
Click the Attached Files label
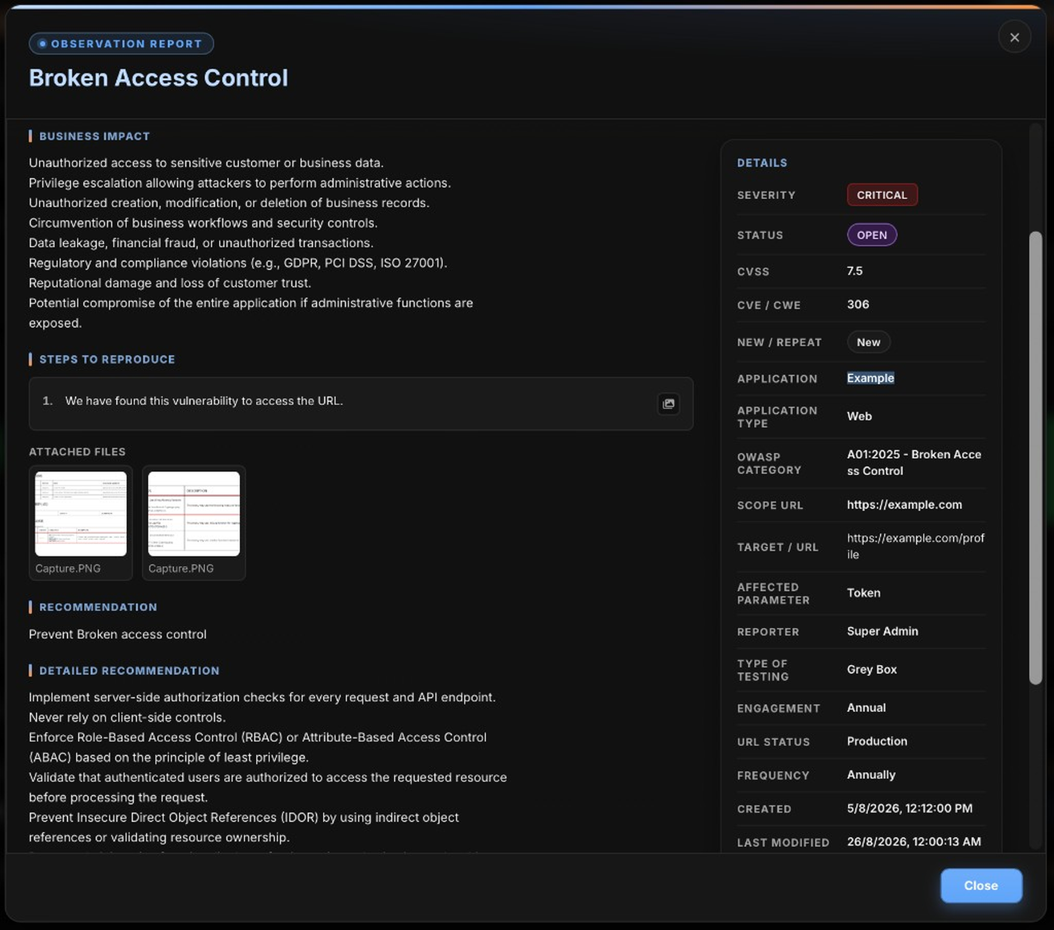77,452
